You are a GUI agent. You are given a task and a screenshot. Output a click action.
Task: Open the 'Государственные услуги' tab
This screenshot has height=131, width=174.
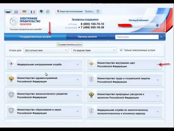35,37
